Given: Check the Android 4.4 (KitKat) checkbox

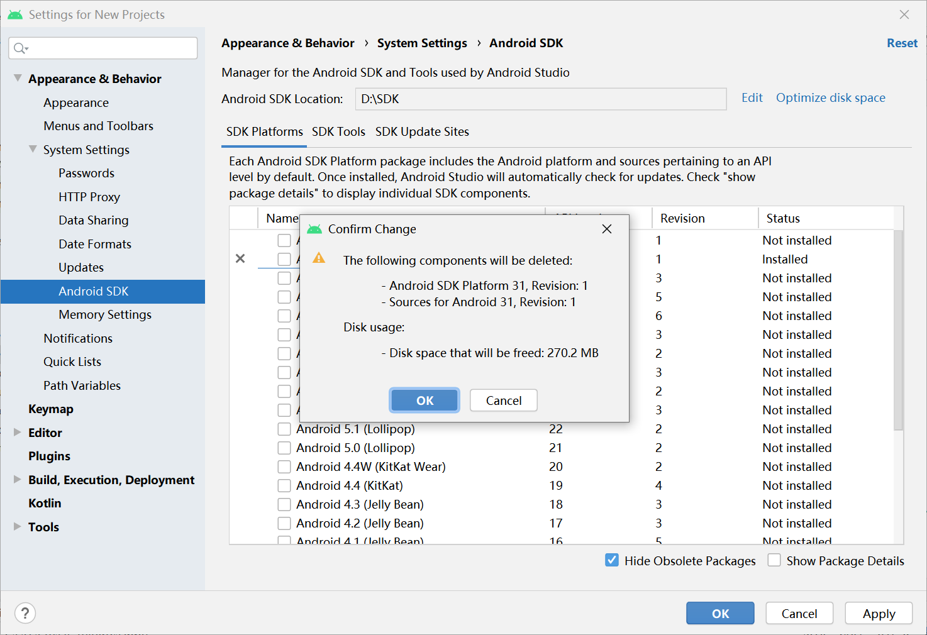Looking at the screenshot, I should tap(284, 485).
